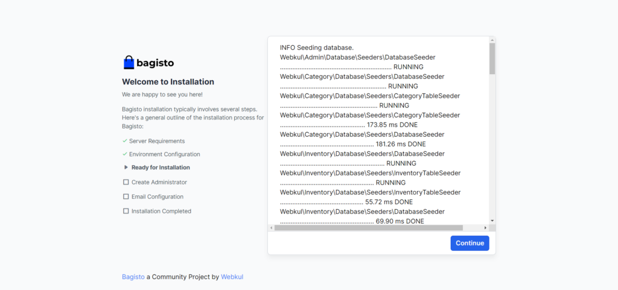Click the Bagisto shopping bag logo icon
618x290 pixels.
pos(129,63)
